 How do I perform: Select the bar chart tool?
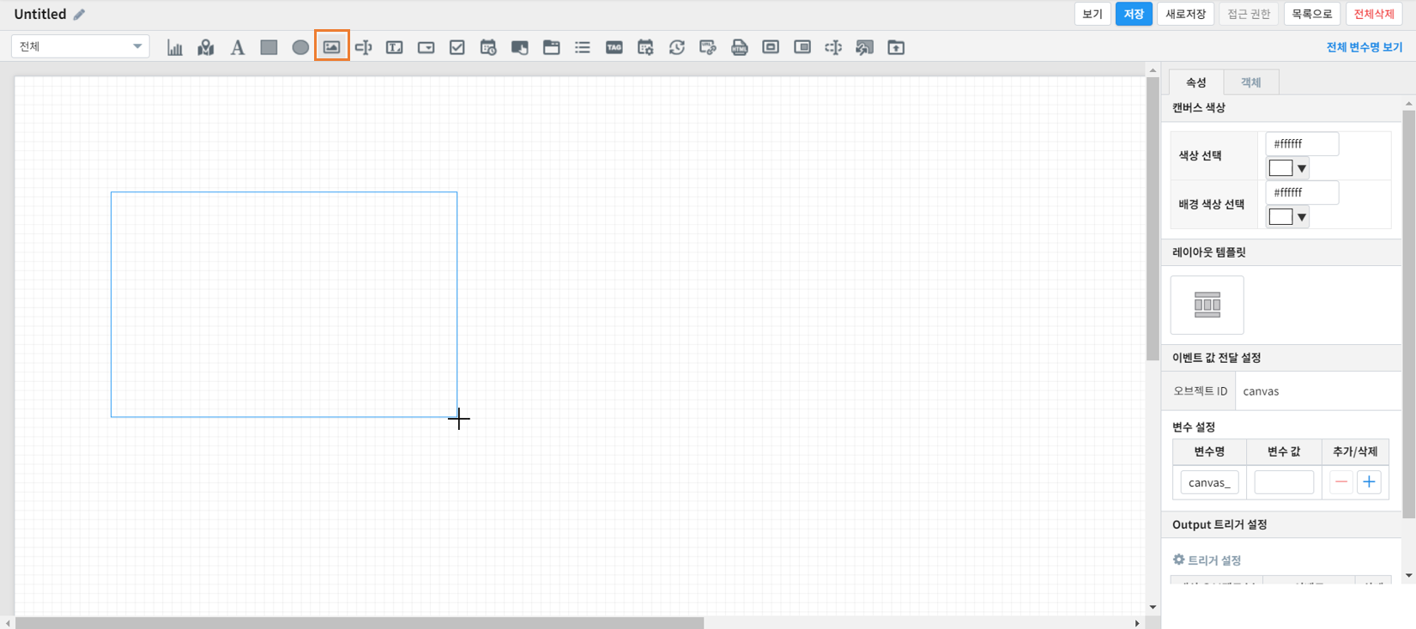click(x=175, y=47)
